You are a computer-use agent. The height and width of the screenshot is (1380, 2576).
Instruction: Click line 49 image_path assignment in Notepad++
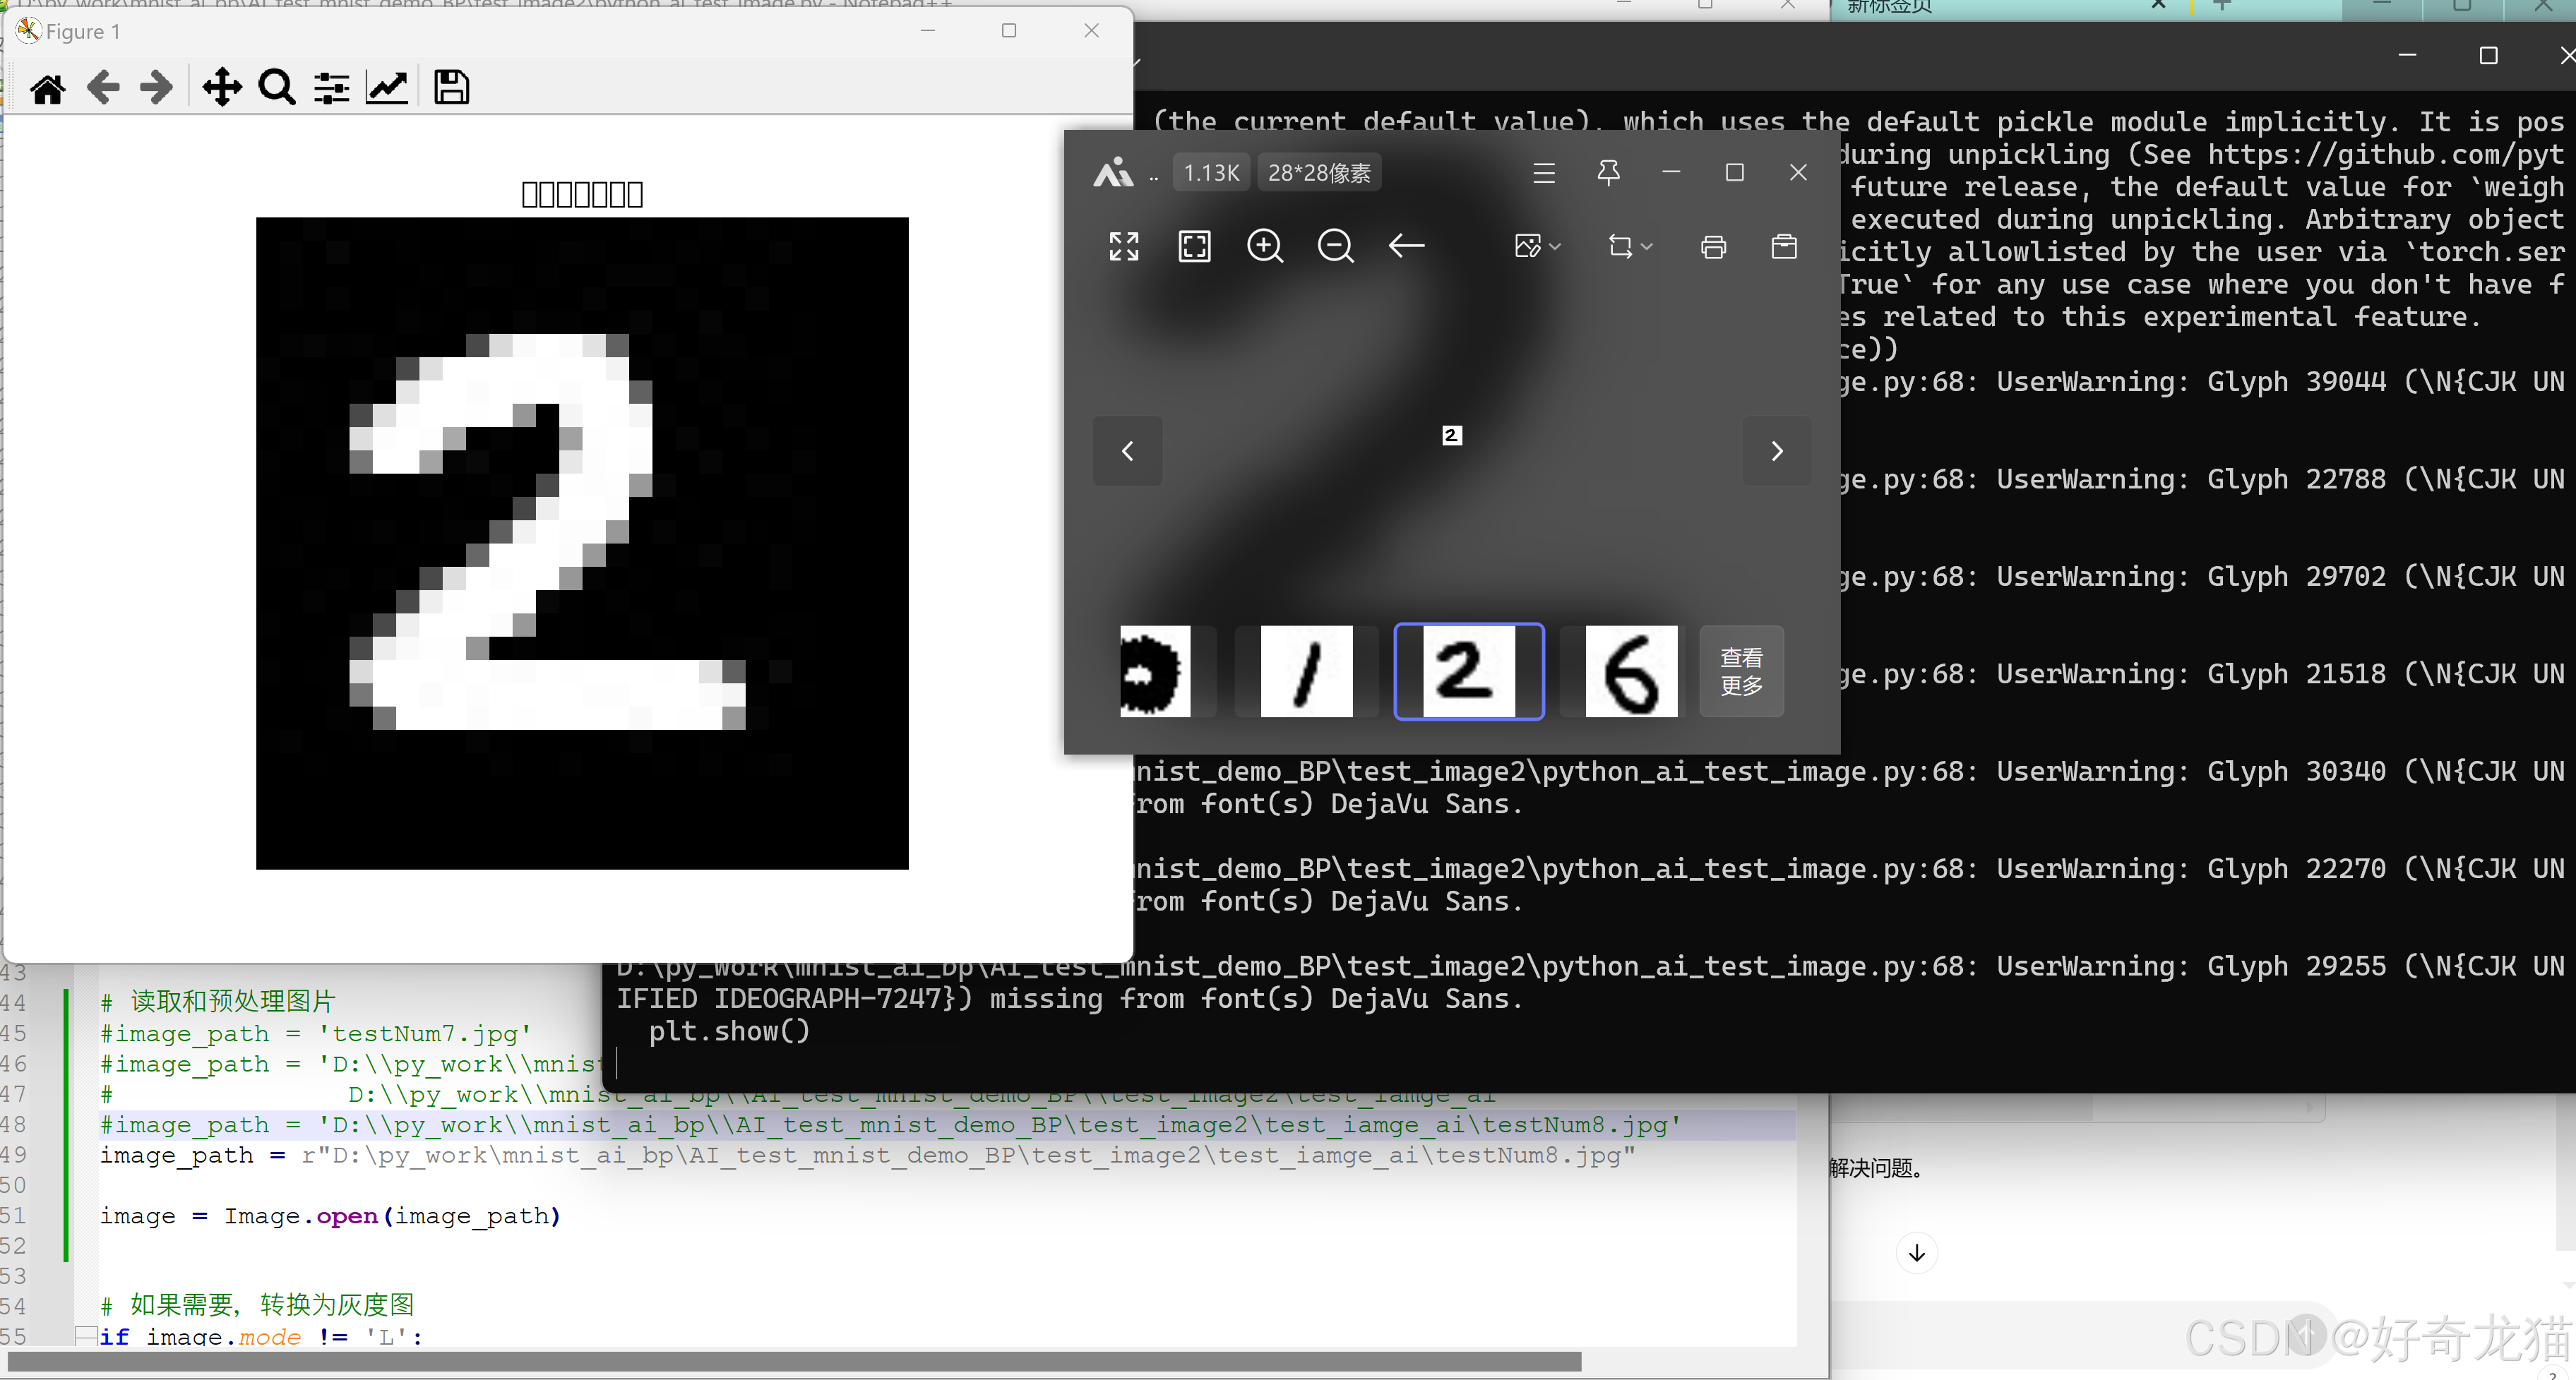click(868, 1155)
